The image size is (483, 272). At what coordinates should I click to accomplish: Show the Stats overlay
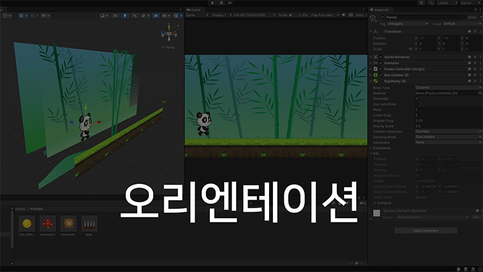359,15
